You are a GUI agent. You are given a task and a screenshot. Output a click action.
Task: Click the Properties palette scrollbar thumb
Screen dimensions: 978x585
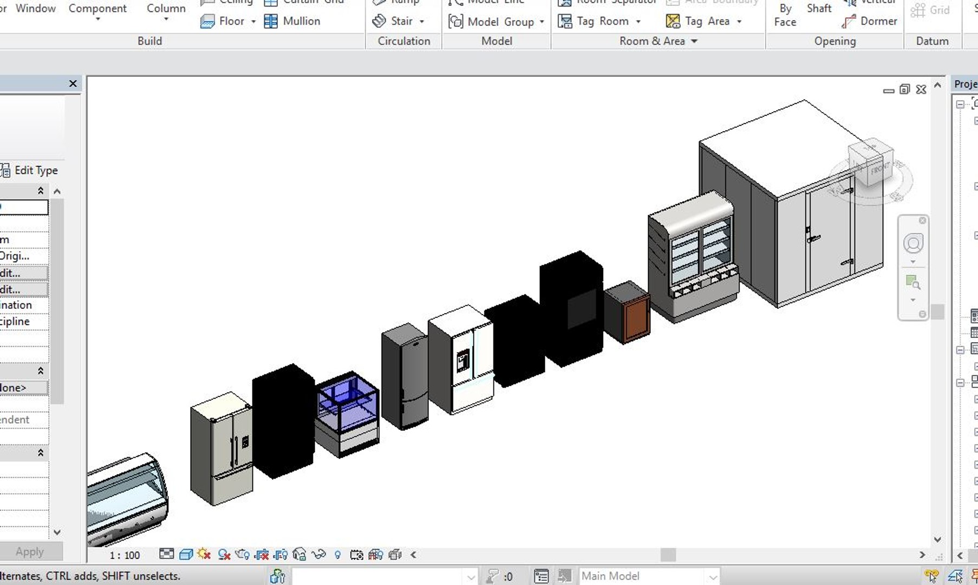[57, 302]
